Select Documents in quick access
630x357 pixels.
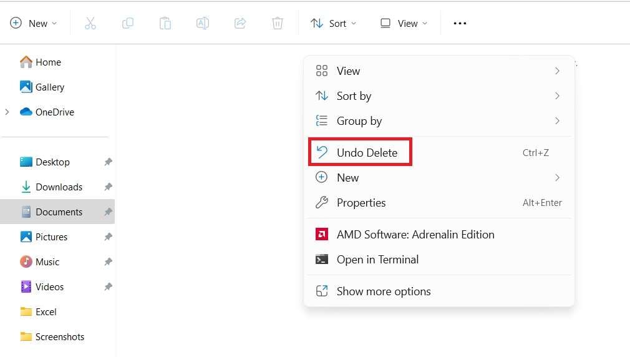[57, 212]
